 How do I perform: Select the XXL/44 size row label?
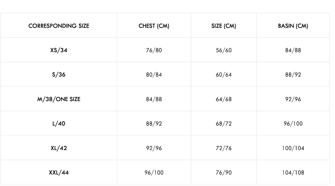tap(59, 172)
